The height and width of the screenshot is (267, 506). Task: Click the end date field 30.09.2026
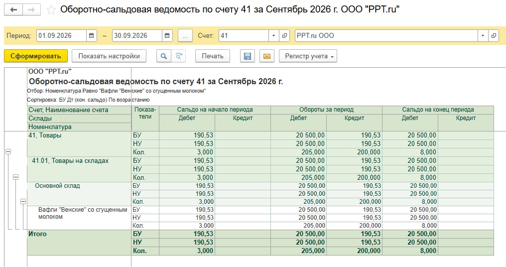(137, 35)
